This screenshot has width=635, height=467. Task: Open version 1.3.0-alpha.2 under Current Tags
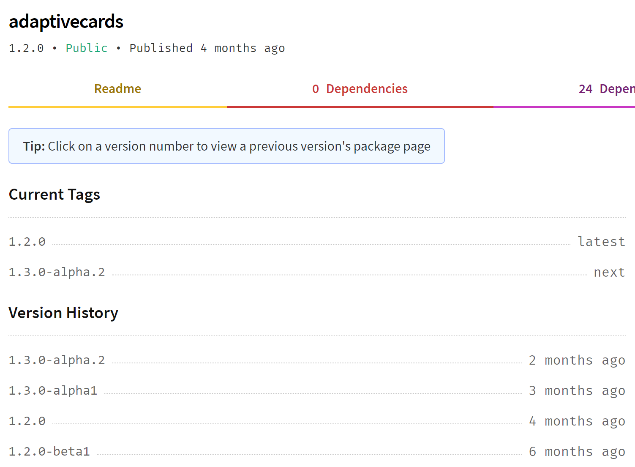57,272
